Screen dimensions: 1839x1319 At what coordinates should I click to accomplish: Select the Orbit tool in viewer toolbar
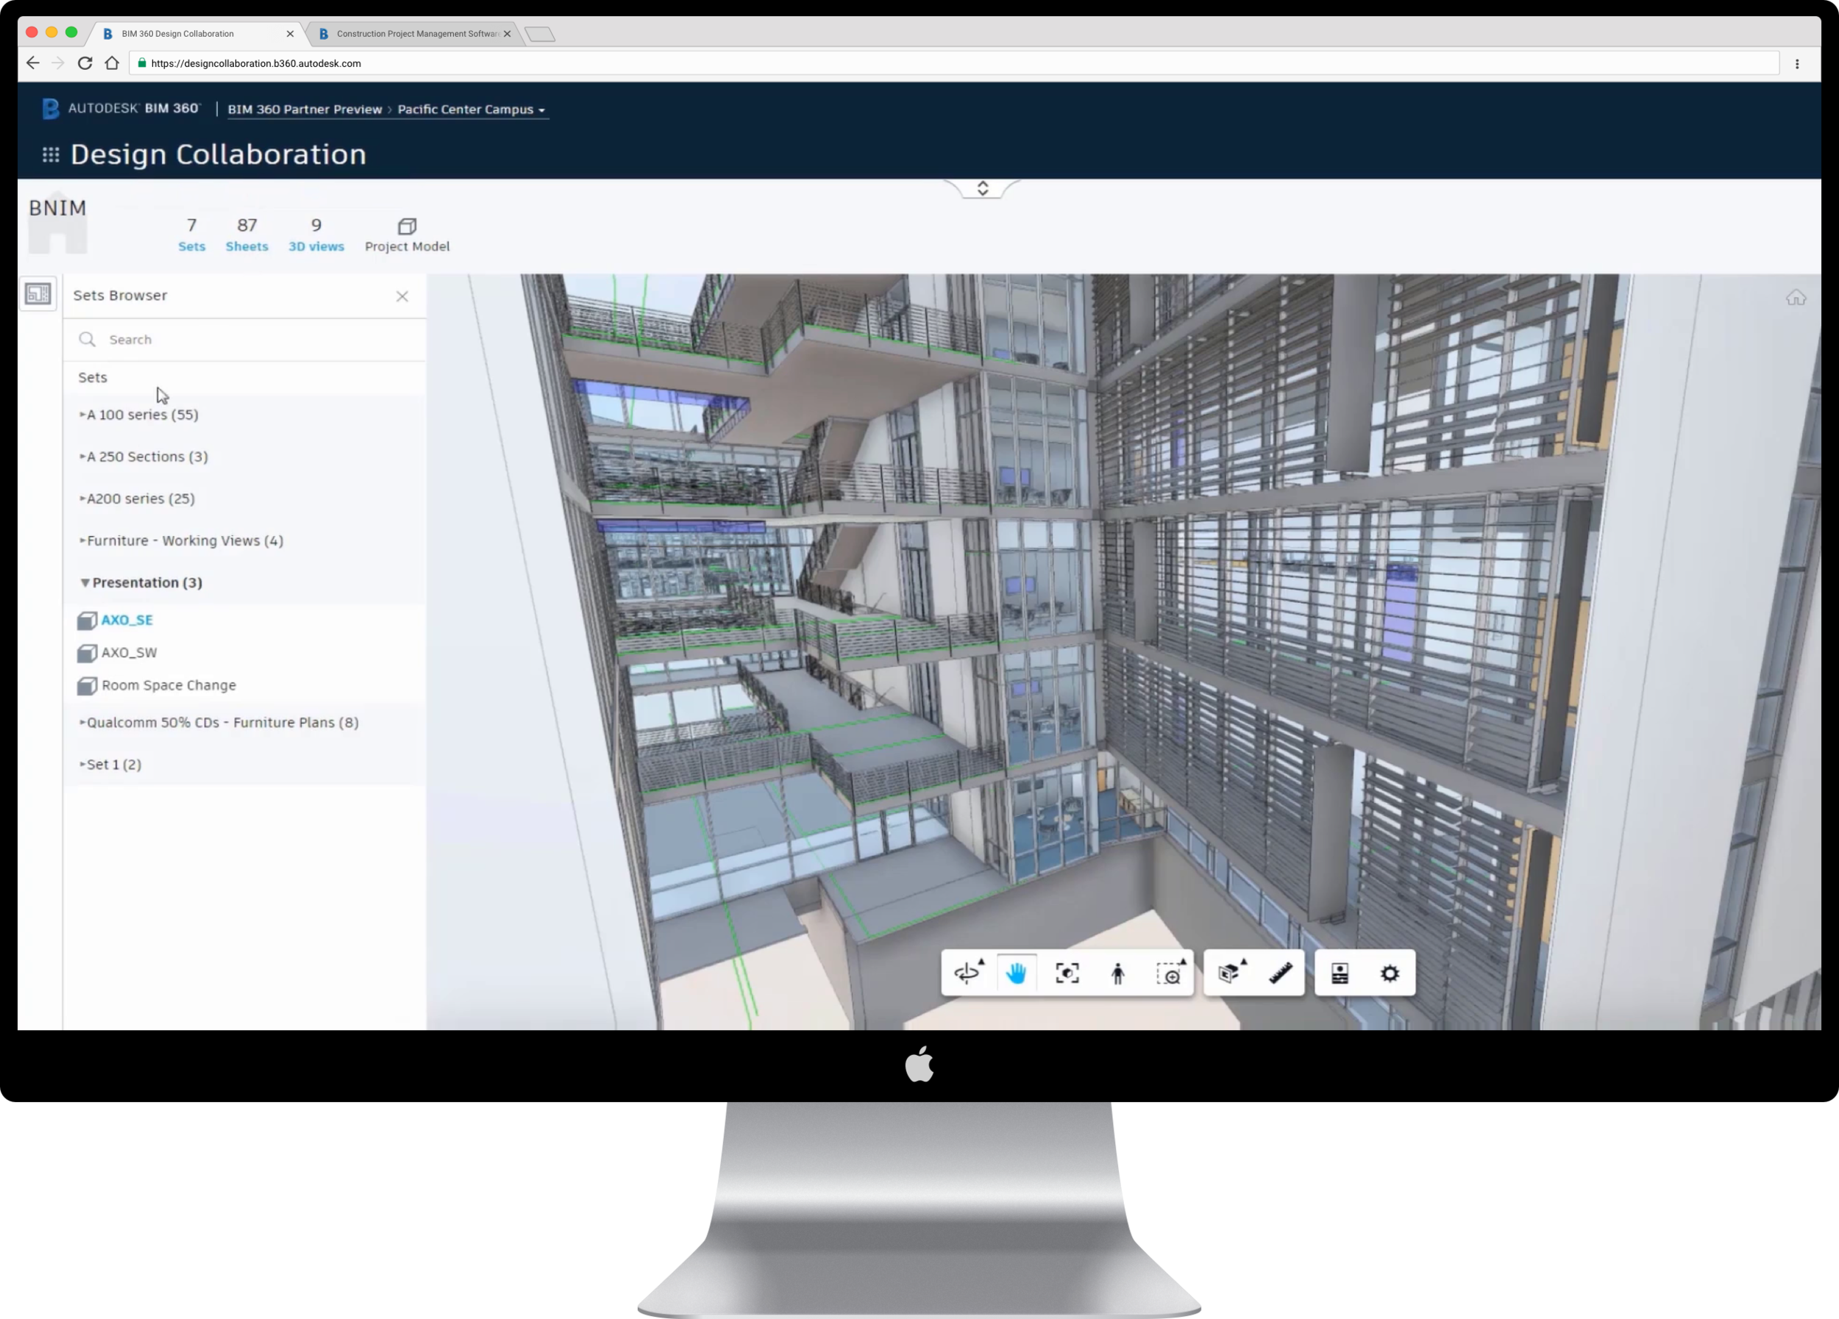point(967,972)
